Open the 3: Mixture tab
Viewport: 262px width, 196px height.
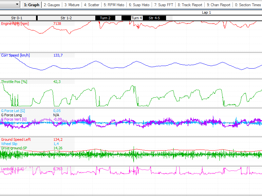(x=72, y=5)
